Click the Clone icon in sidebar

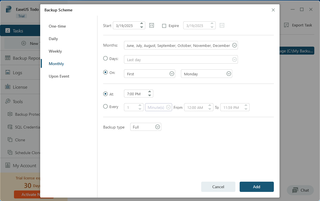[x=10, y=140]
